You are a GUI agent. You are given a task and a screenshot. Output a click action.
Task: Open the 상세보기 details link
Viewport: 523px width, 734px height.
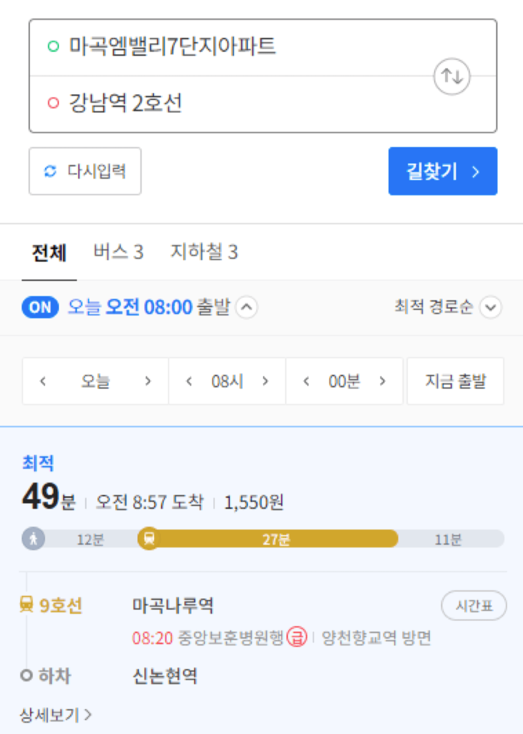coord(56,715)
